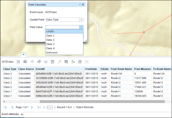
Task: Click the show all records table icon
Action: [25, 62]
